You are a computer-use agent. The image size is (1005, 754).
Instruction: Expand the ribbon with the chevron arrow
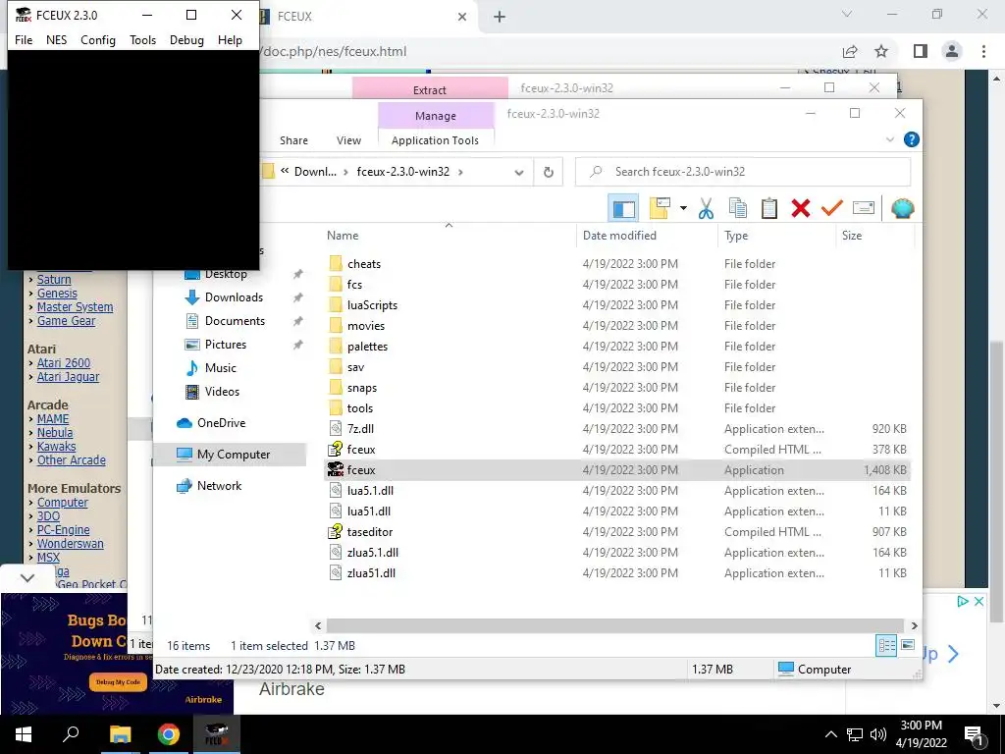click(x=889, y=139)
